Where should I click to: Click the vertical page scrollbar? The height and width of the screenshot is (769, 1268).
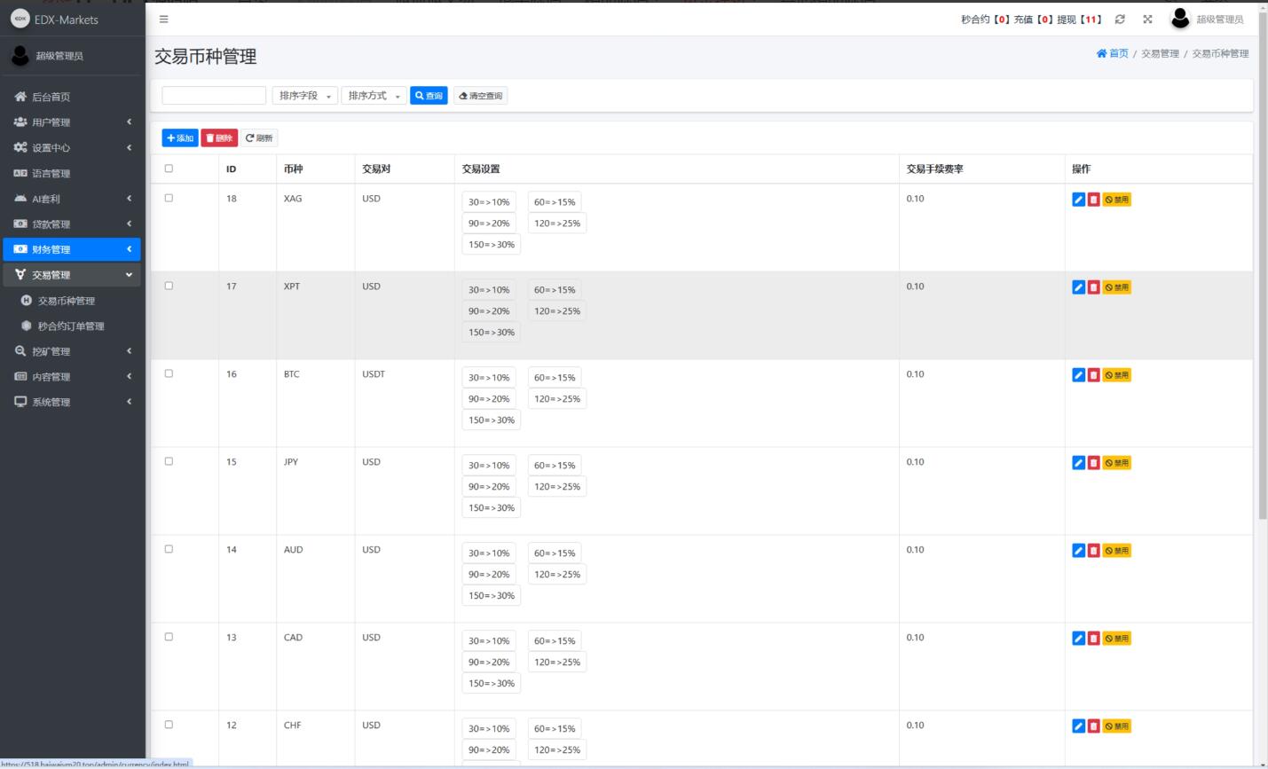point(1262,266)
